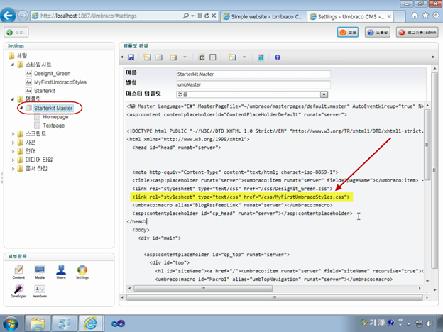
Task: Expand the 언어 folder
Action: (x=13, y=151)
